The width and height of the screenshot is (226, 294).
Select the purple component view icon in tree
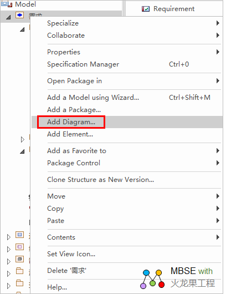click(19, 247)
